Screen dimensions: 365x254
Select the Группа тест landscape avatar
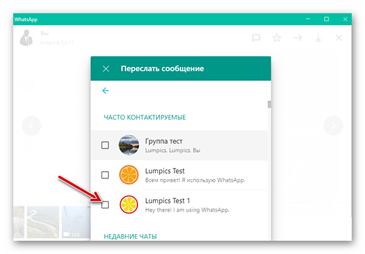coord(129,145)
